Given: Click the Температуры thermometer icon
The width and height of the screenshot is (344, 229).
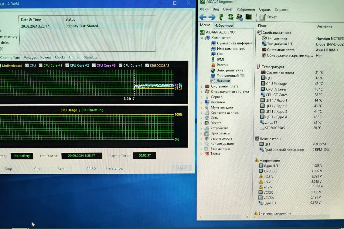Looking at the screenshot, I should pyautogui.click(x=258, y=67).
